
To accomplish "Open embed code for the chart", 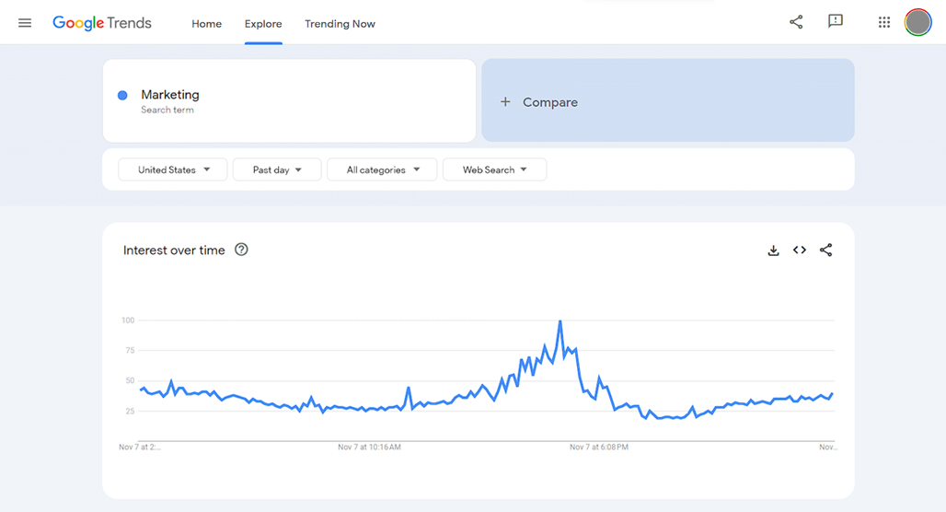I will (800, 250).
